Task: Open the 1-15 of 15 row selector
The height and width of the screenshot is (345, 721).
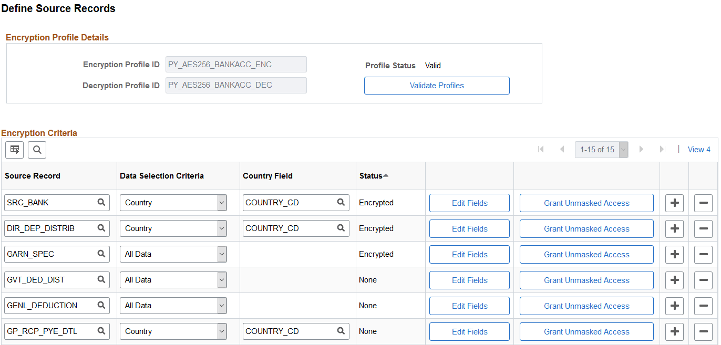Action: tap(602, 150)
